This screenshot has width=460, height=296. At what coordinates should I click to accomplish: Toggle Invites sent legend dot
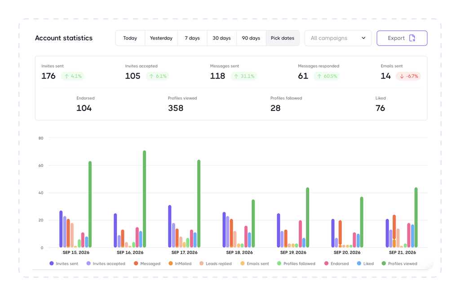pos(52,264)
